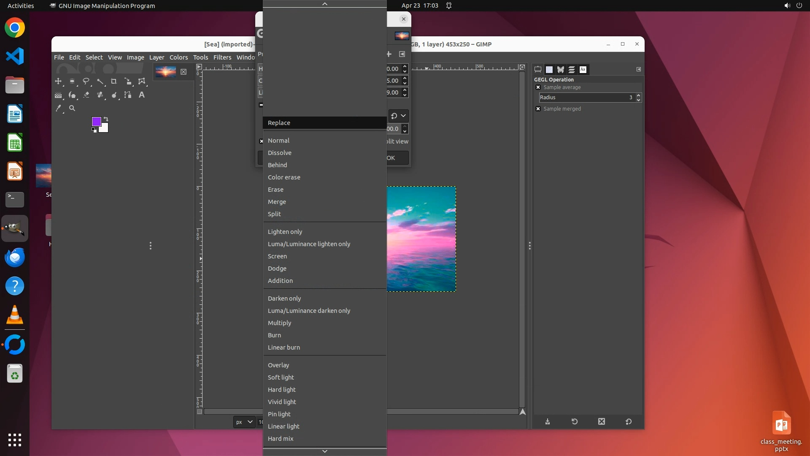Choose Overlay from the blend mode list
810x456 pixels.
pos(278,365)
